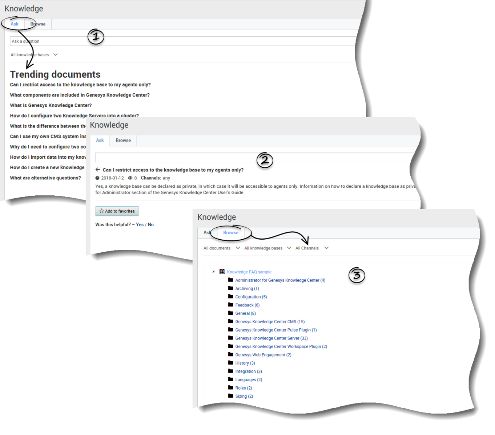
Task: Click the clock icon next to 2018-01-12
Action: (x=97, y=178)
